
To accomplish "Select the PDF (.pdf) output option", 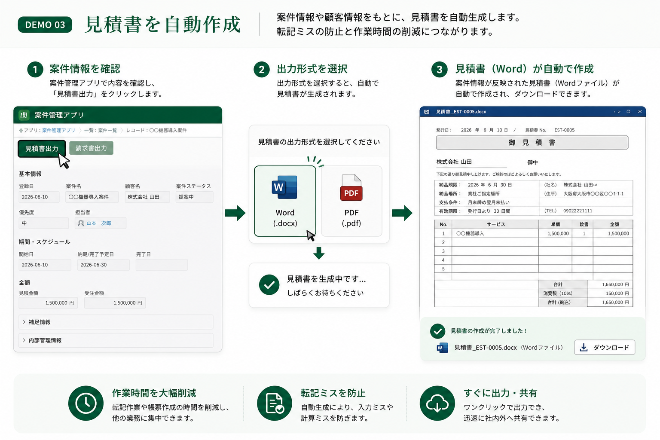I will (351, 201).
